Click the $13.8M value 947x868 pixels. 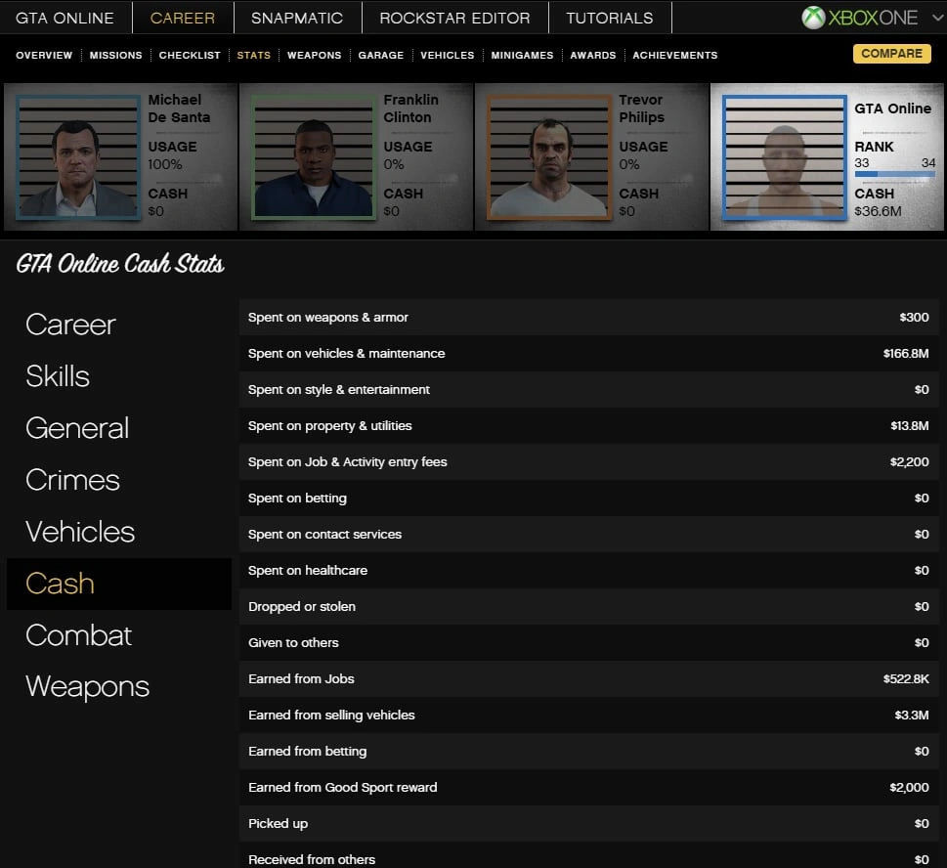(910, 426)
